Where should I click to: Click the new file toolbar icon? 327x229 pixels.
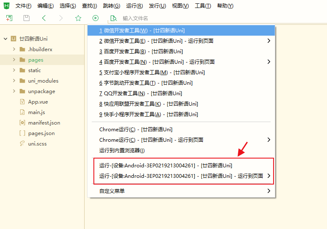[x=9, y=18]
